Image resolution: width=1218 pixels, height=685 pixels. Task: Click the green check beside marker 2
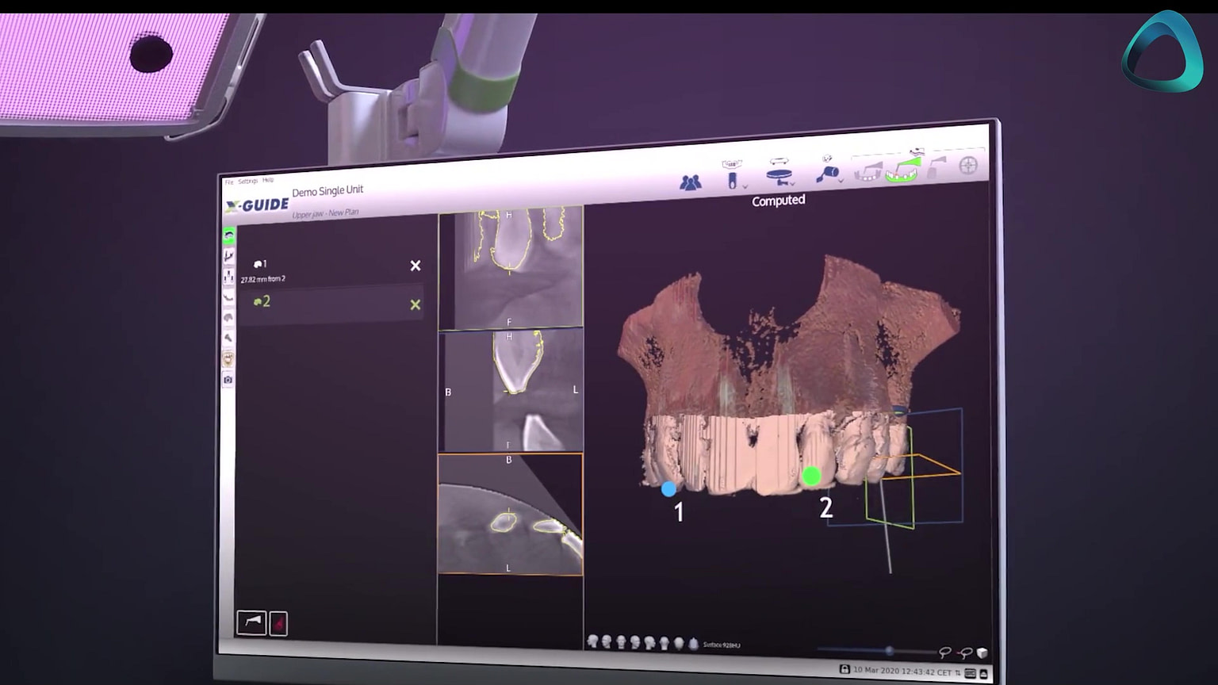(x=416, y=304)
